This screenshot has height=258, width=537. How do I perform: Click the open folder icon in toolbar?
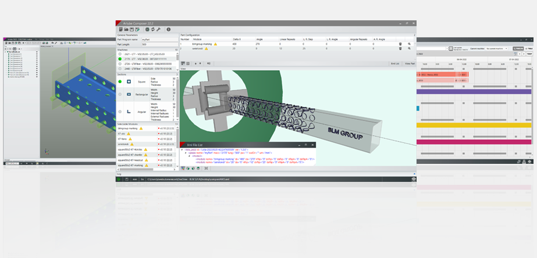click(125, 29)
